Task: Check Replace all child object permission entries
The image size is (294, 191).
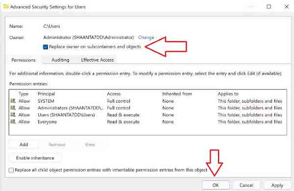Action: 11,170
